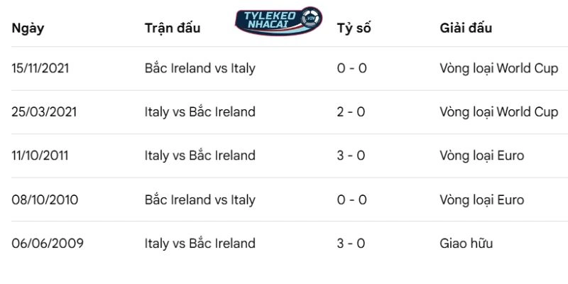Click Vòng loại Euro for 11/10/2011
The width and height of the screenshot is (568, 284).
point(482,155)
